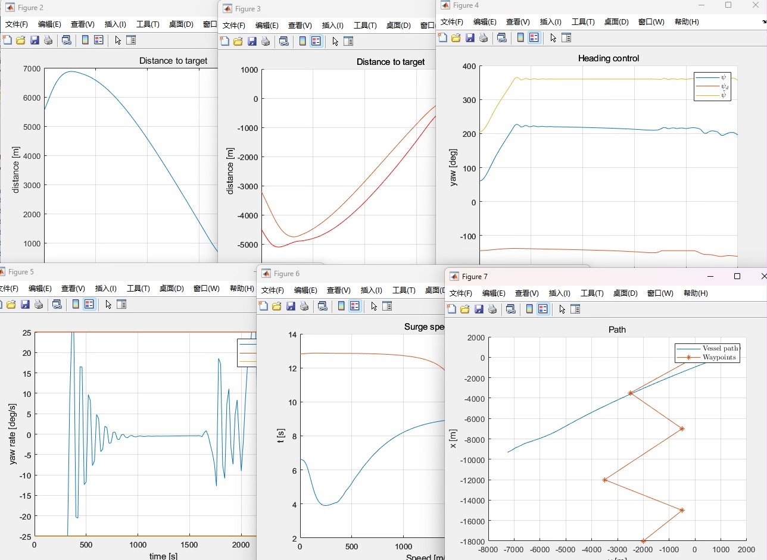Click the printer icon in Figure 3

coord(266,41)
